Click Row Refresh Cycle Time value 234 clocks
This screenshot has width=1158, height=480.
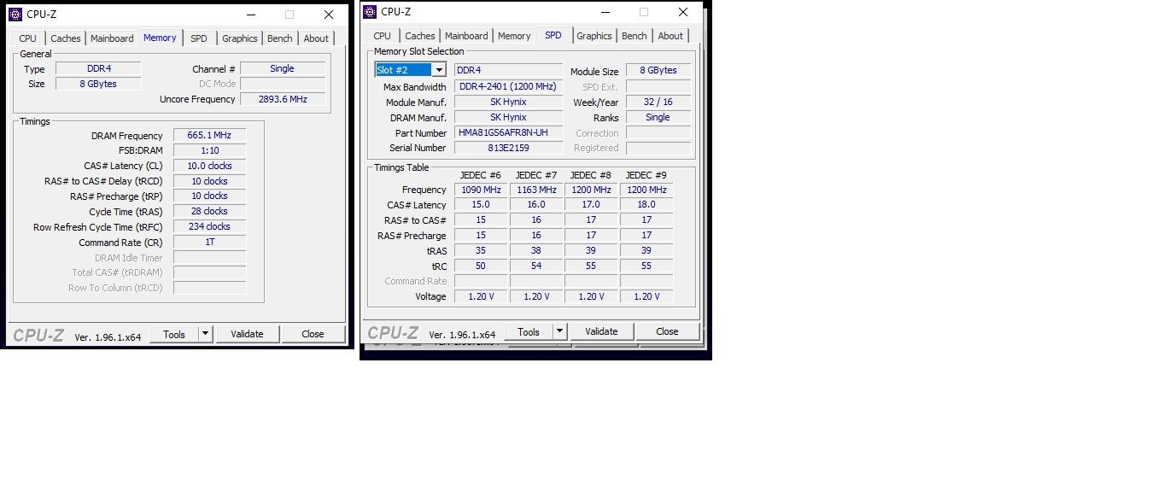[209, 226]
